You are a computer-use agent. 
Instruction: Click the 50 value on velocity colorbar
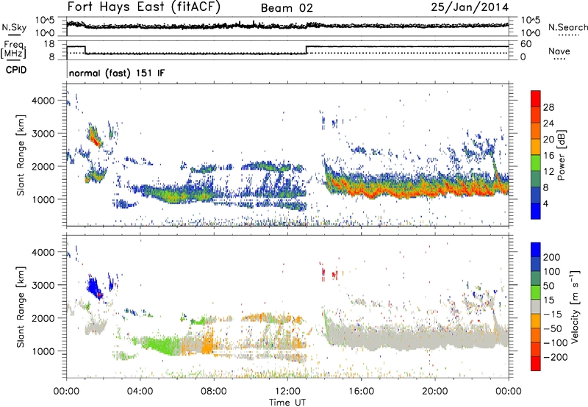(548, 286)
